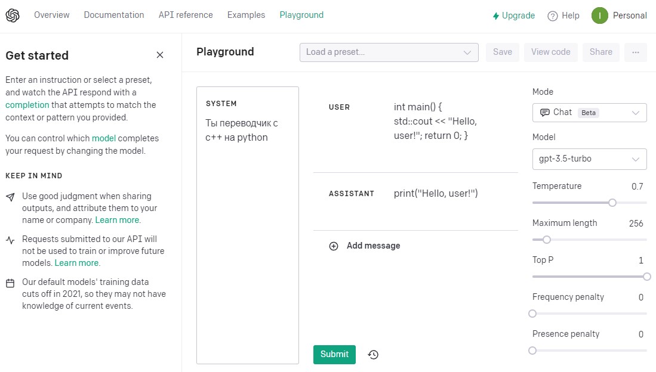Expand the Load a preset dropdown

point(389,52)
